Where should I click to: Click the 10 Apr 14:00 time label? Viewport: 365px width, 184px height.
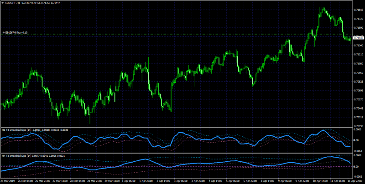320,180
